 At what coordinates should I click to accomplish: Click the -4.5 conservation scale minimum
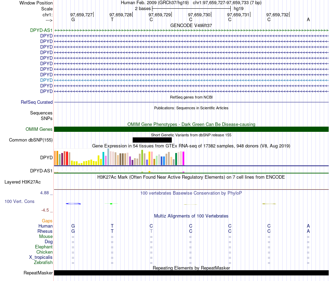click(x=45, y=210)
